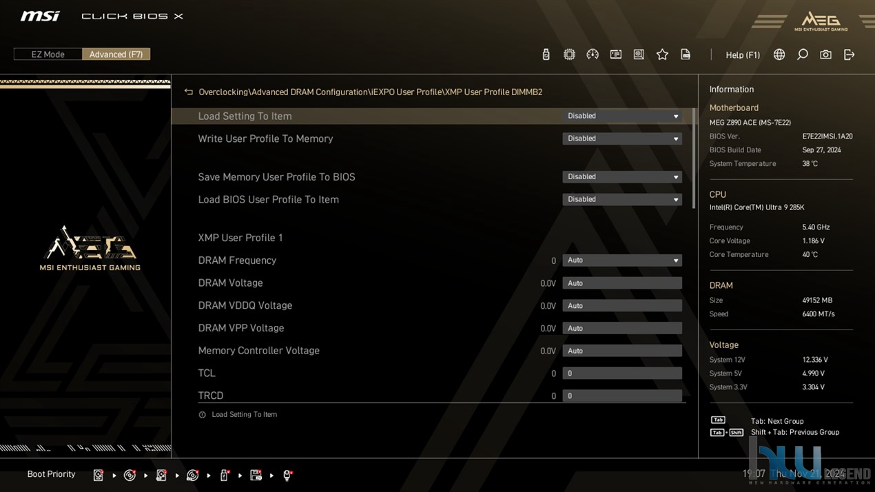875x492 pixels.
Task: Go back with breadcrumb return arrow
Action: click(189, 92)
